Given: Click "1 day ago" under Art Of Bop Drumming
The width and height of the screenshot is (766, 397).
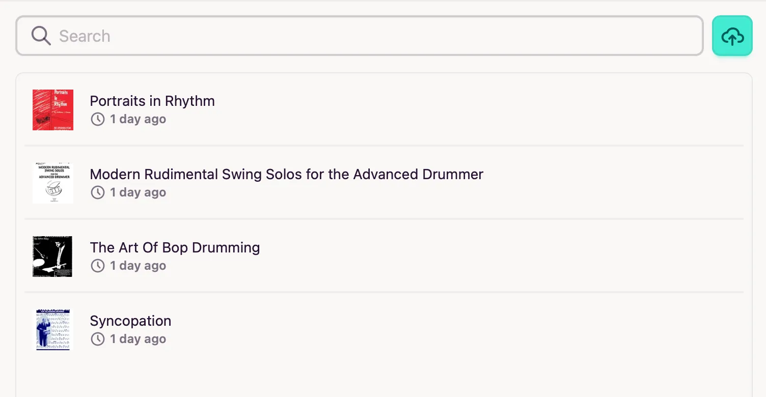Looking at the screenshot, I should [138, 266].
